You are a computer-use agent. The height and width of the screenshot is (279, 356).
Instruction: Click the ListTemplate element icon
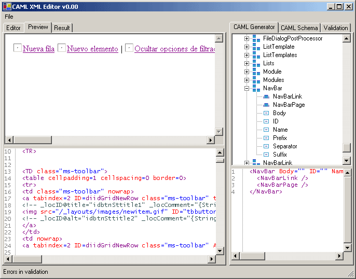pos(256,47)
